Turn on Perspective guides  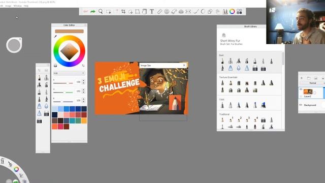click(181, 11)
